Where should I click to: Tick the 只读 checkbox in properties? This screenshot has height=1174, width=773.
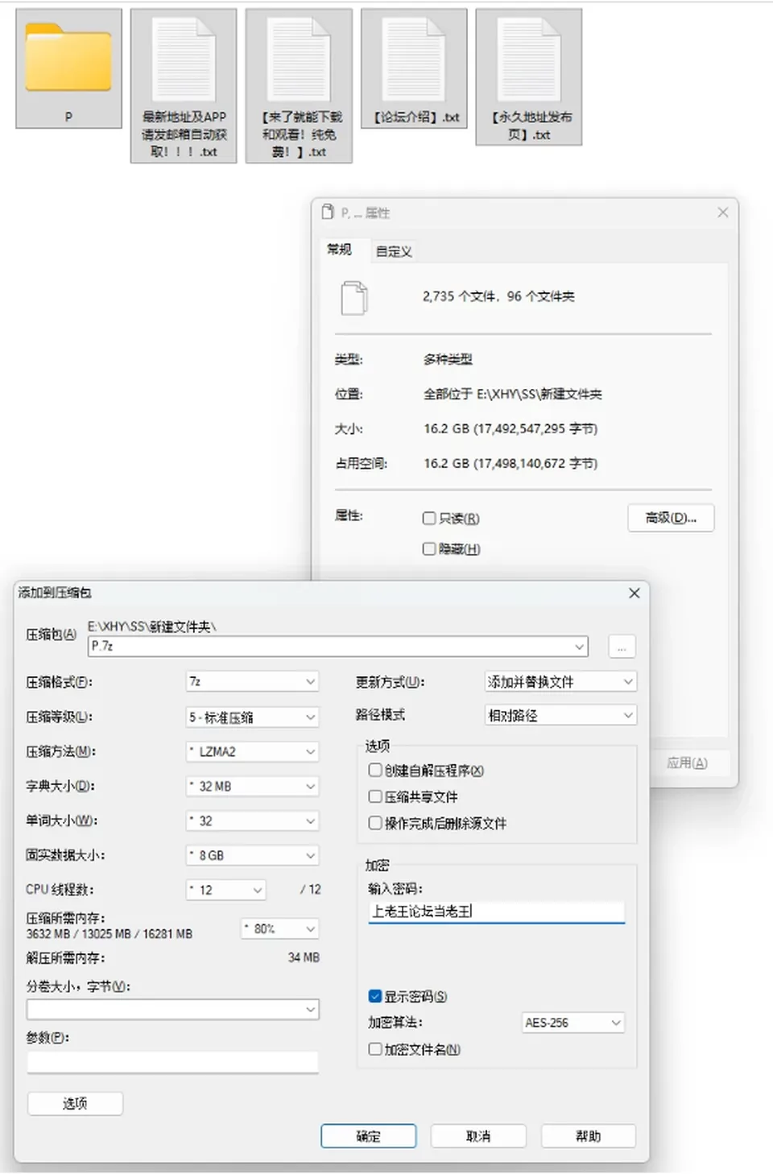(x=429, y=519)
